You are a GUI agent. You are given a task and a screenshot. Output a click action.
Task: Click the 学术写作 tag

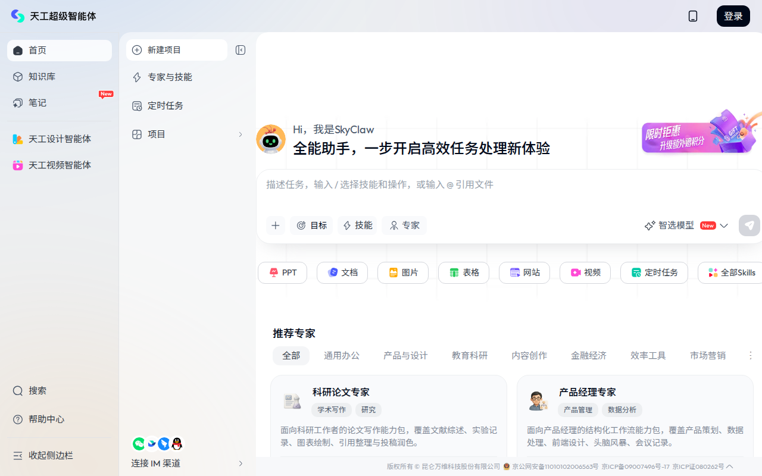(x=332, y=410)
